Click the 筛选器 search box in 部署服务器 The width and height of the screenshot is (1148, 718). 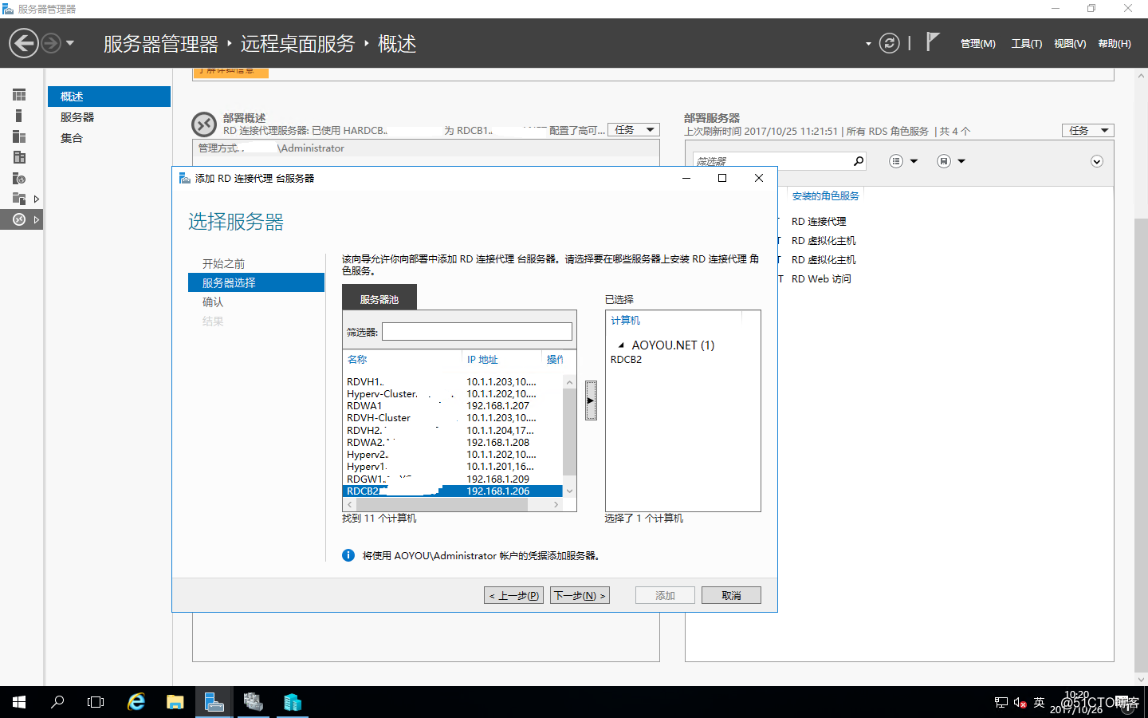point(772,161)
